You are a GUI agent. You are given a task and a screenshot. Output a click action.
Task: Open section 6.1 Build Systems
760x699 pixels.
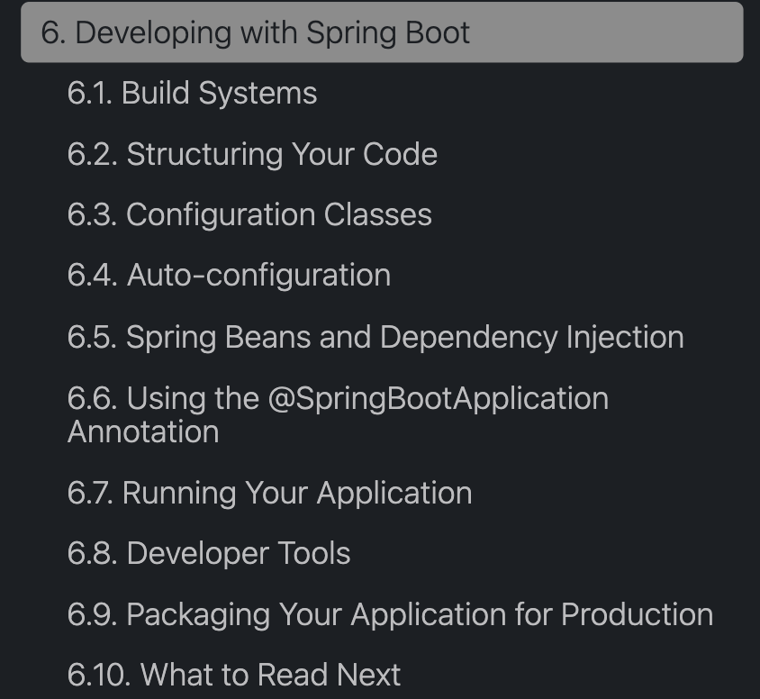tap(192, 94)
